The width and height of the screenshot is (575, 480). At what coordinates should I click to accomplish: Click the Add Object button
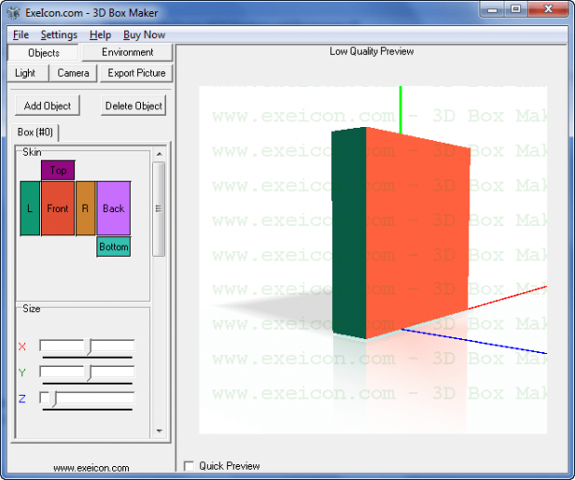47,106
